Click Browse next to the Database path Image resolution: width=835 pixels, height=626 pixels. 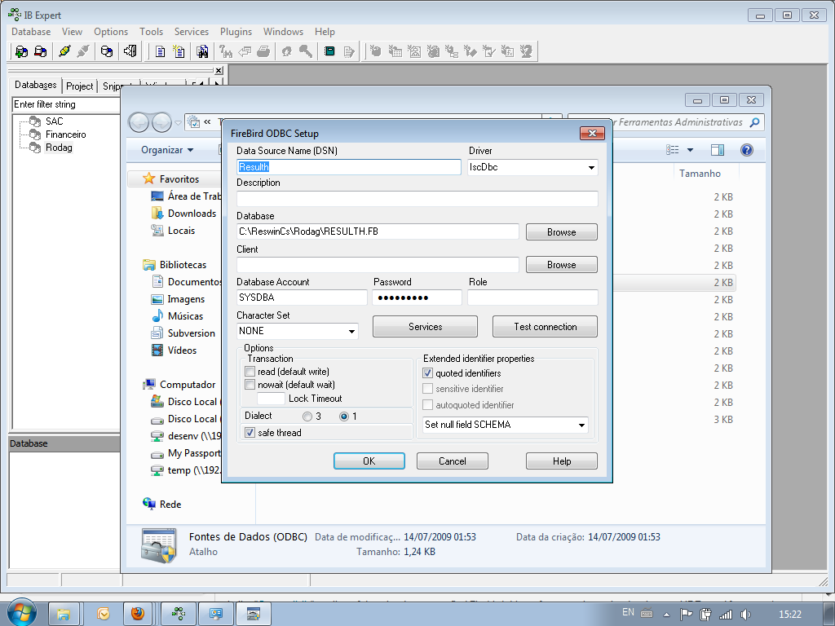click(x=561, y=232)
